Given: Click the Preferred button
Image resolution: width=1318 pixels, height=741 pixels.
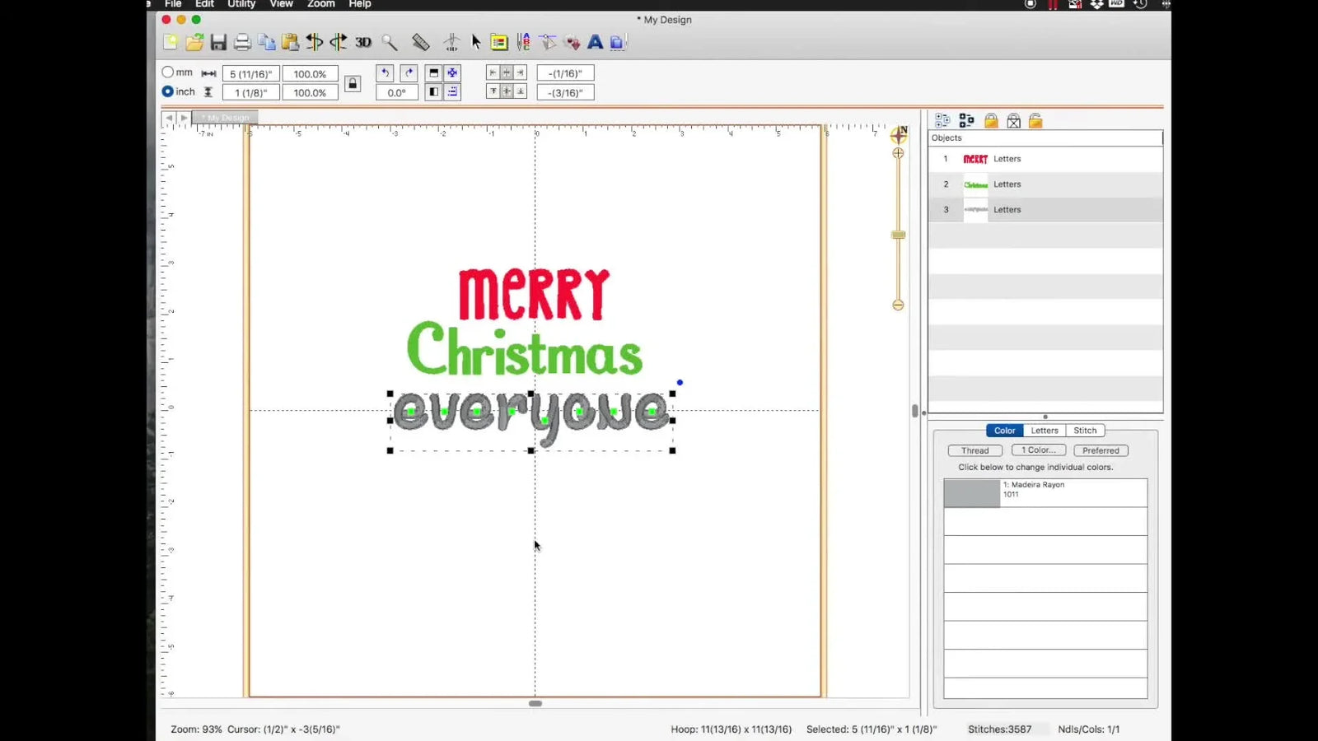Looking at the screenshot, I should click(1101, 450).
